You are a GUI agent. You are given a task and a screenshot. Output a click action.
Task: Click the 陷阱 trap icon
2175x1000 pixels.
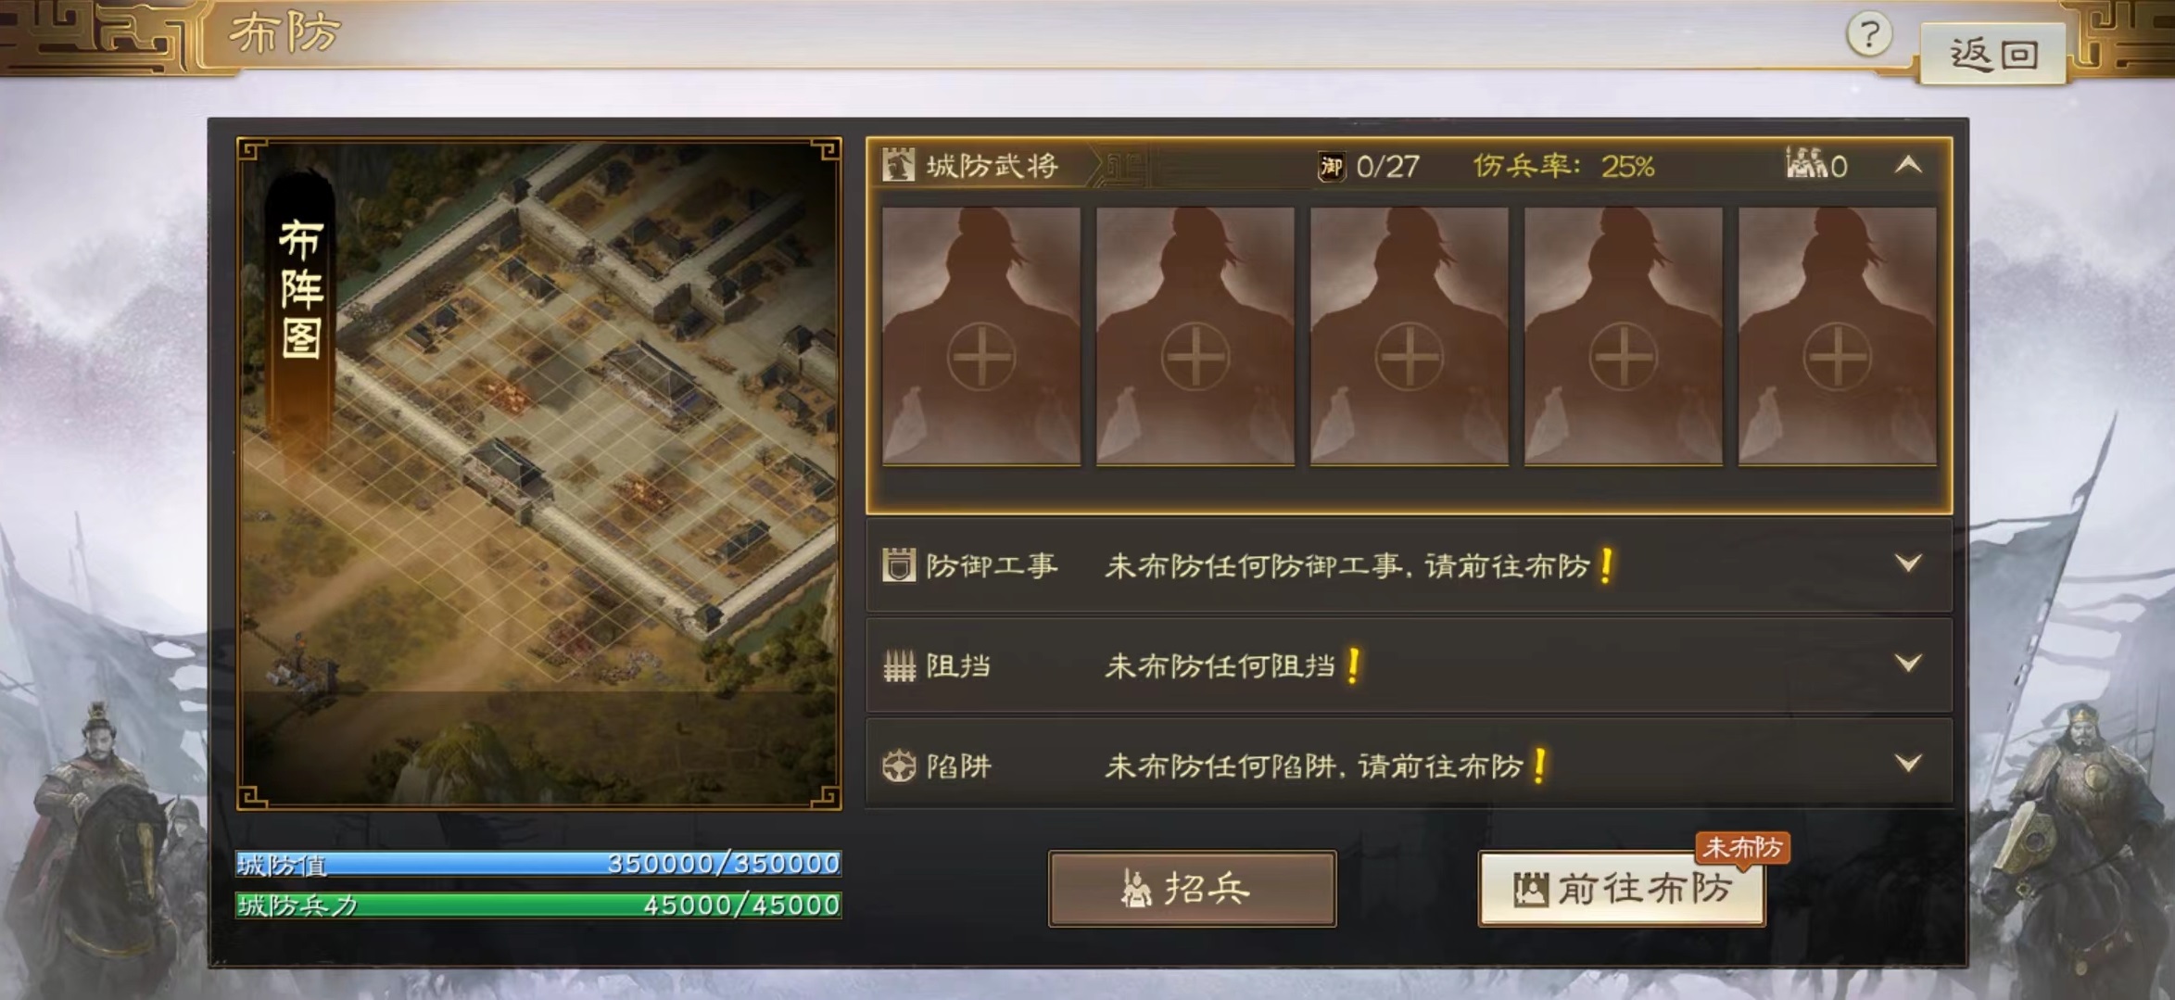[x=899, y=766]
